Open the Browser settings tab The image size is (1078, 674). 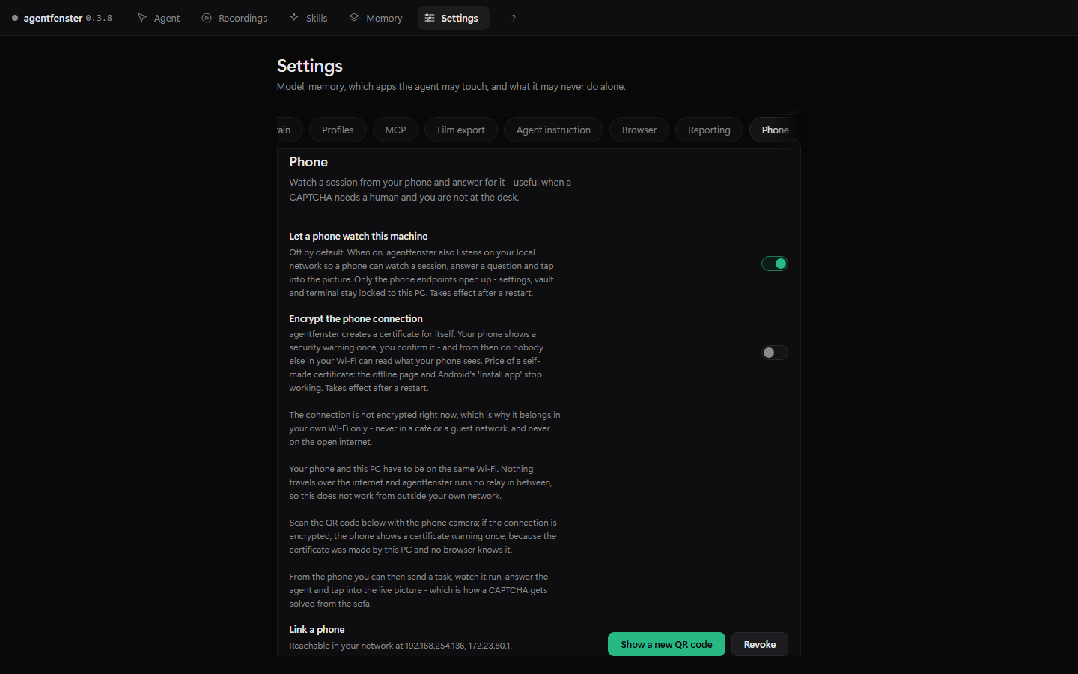[639, 130]
